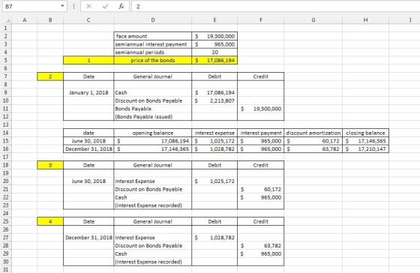This screenshot has height=273, width=420.
Task: Click the cell with value 20
Action: point(214,52)
